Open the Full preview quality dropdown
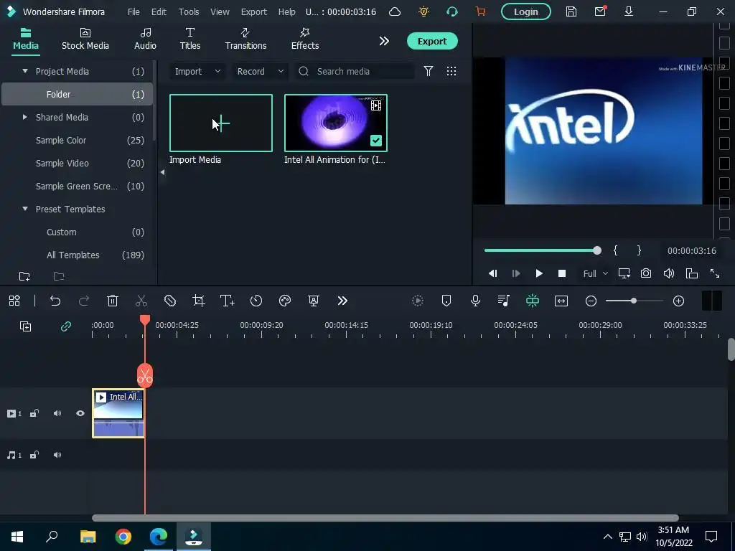This screenshot has height=551, width=735. click(x=595, y=273)
